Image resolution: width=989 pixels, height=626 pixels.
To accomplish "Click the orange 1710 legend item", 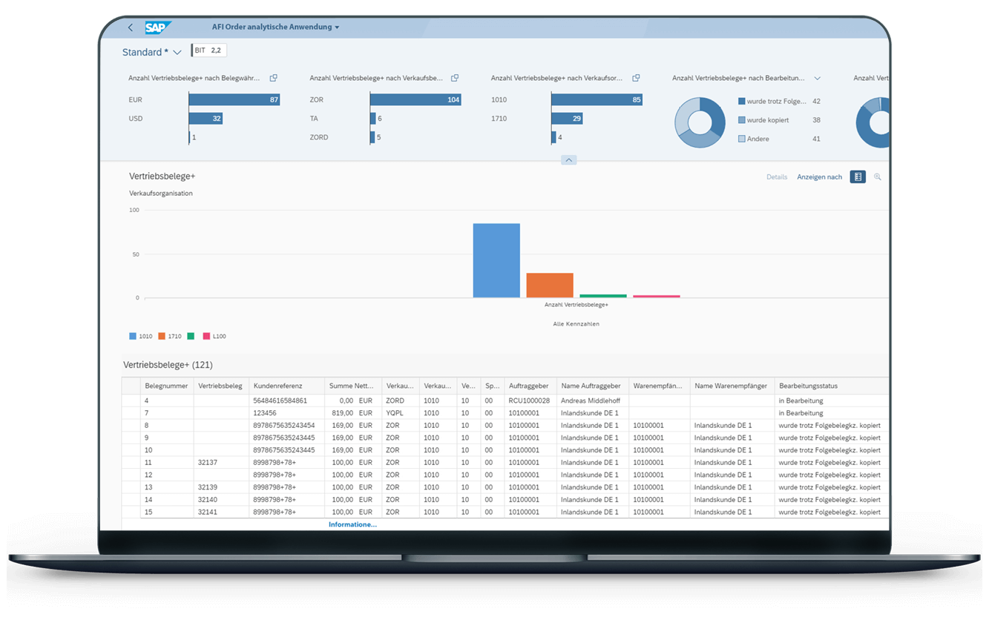I will click(x=170, y=336).
